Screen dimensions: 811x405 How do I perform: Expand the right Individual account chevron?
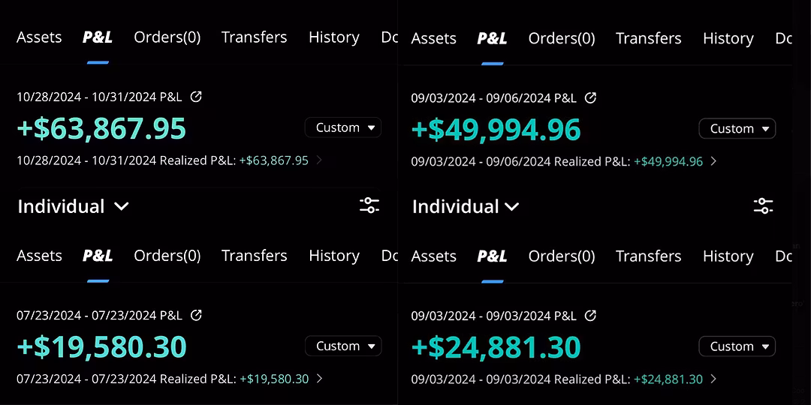click(x=511, y=207)
